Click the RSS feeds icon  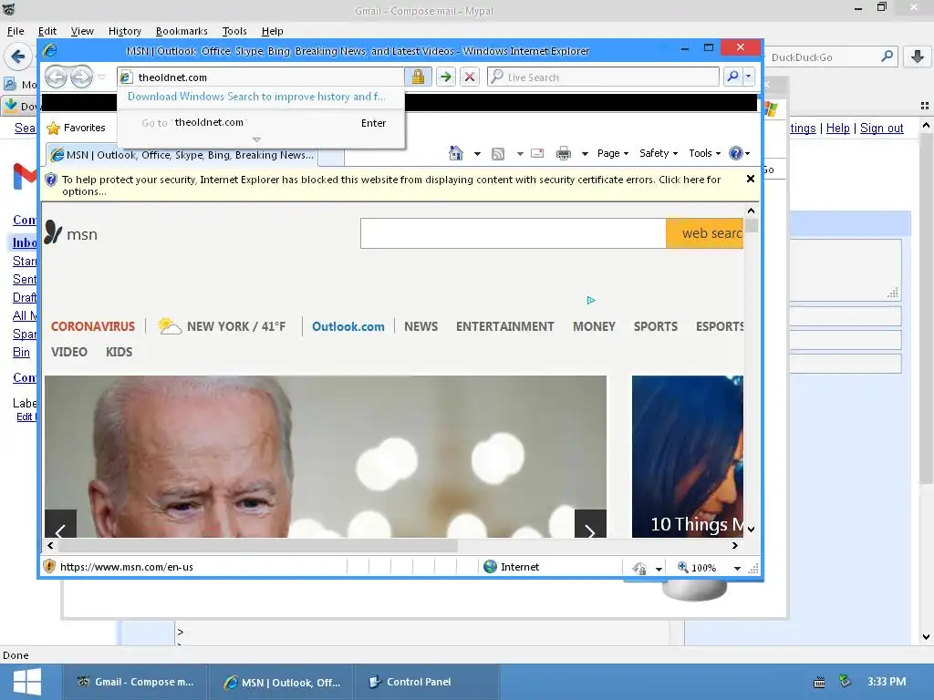[x=498, y=153]
